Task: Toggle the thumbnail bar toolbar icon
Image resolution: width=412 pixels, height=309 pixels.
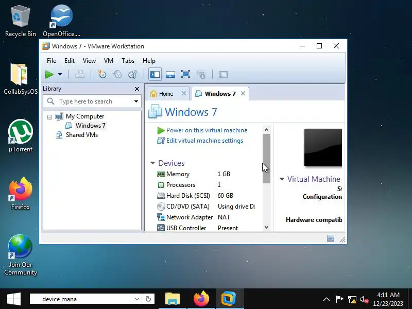Action: click(x=170, y=75)
